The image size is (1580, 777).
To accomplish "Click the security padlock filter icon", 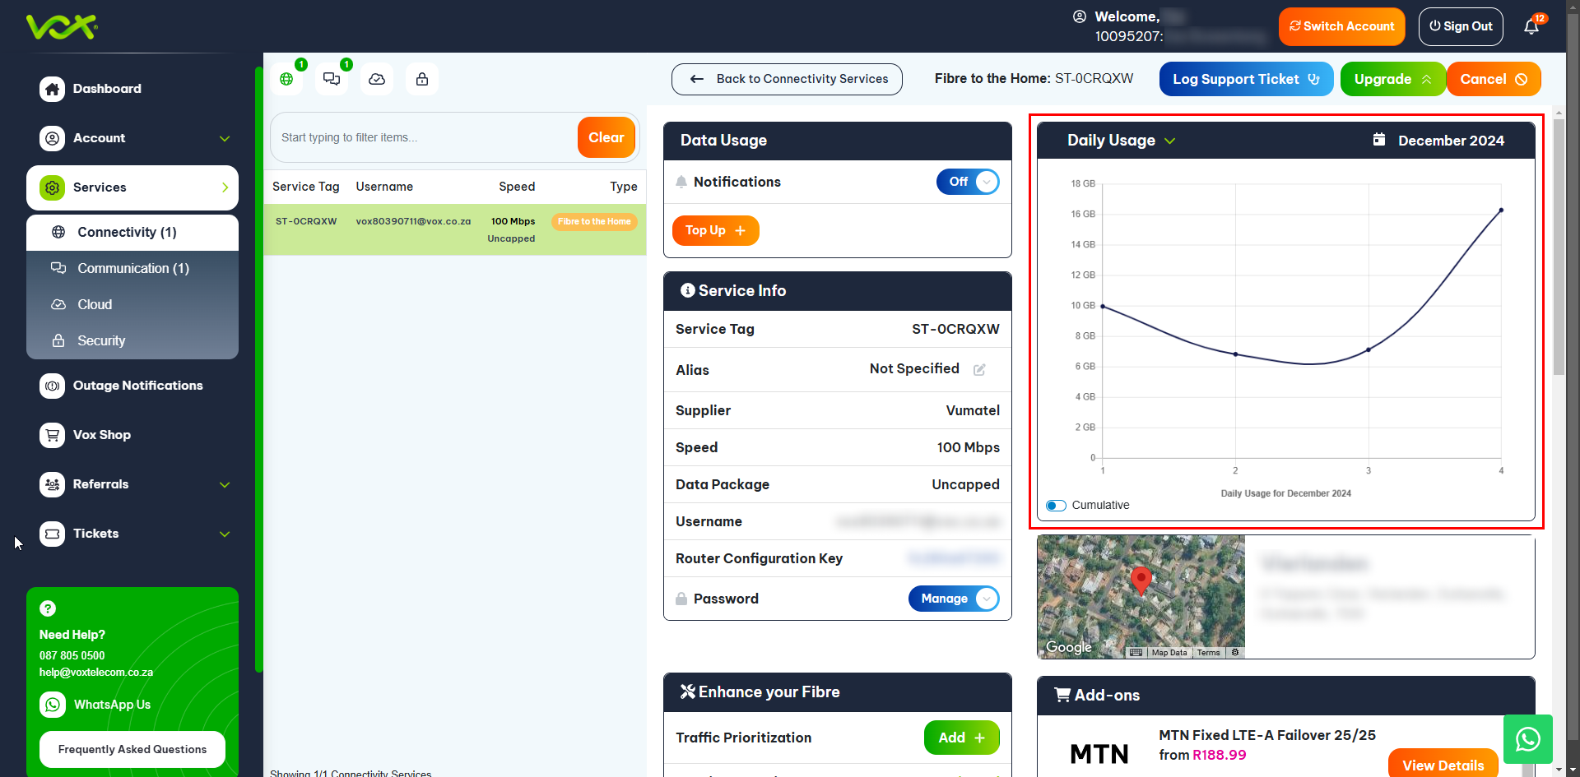I will coord(422,79).
